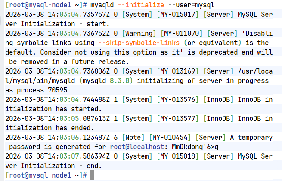Click the root@localhost text
Screen dimensions: 282x181
pyautogui.click(x=137, y=147)
